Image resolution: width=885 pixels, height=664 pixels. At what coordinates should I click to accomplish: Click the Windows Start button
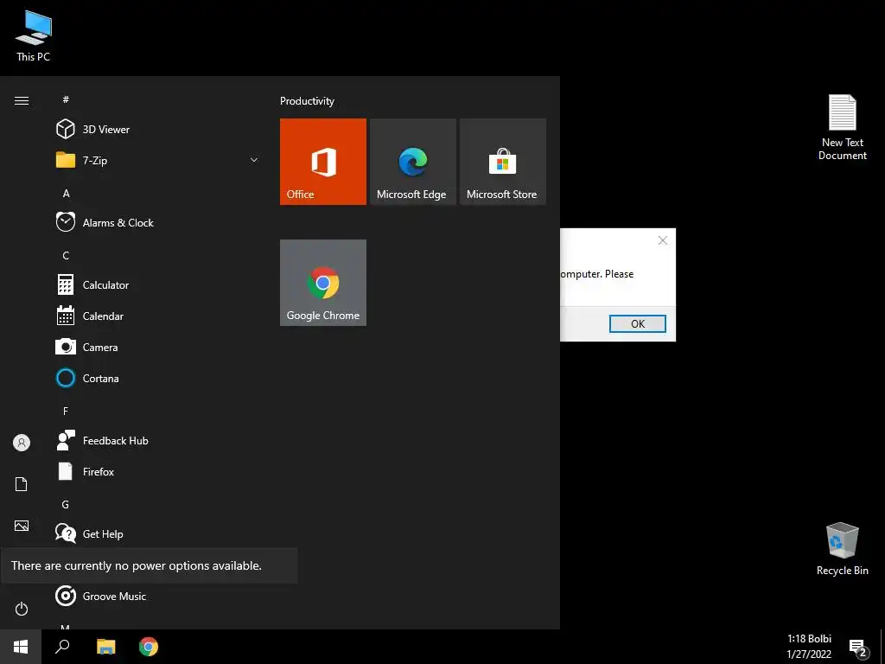point(21,647)
